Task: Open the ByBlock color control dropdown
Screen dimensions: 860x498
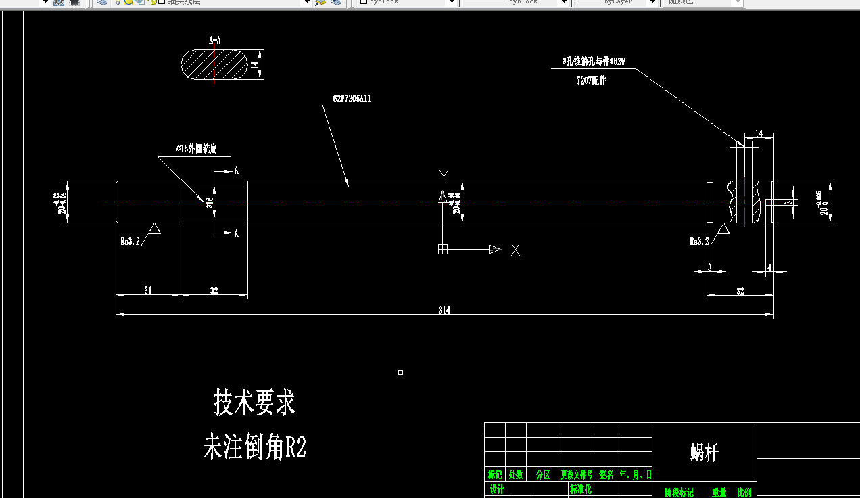Action: pyautogui.click(x=453, y=3)
